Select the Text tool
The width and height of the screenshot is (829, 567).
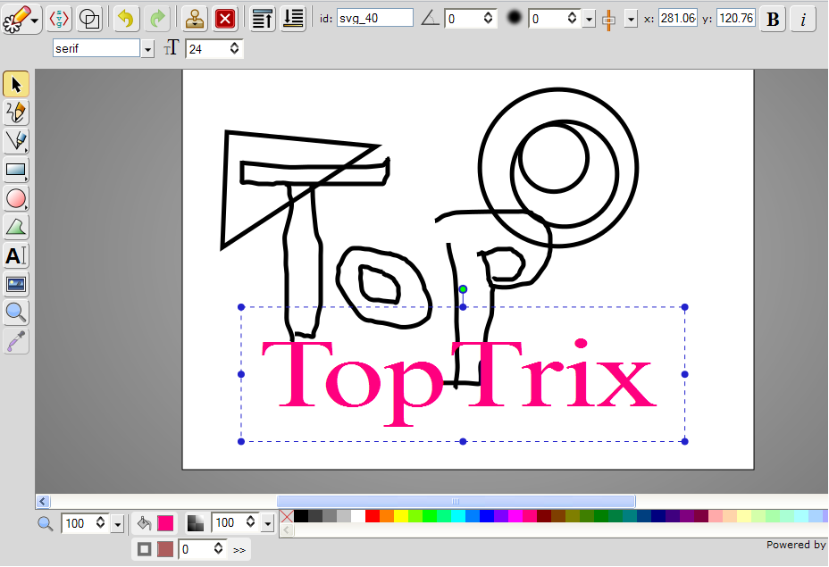pyautogui.click(x=15, y=256)
